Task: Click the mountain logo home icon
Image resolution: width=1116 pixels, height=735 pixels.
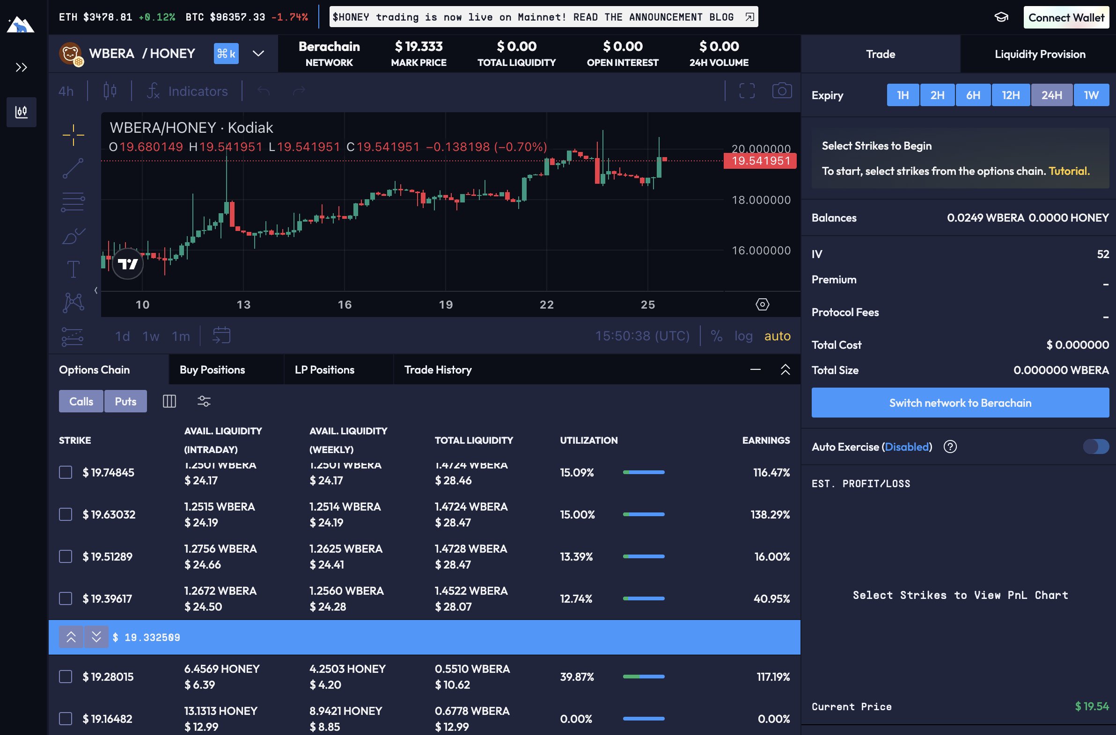Action: 20,24
